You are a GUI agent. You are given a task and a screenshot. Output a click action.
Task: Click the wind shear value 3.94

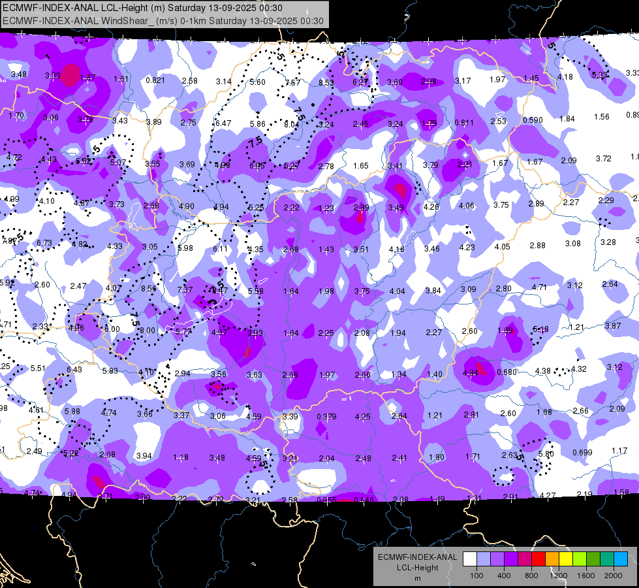pyautogui.click(x=144, y=456)
